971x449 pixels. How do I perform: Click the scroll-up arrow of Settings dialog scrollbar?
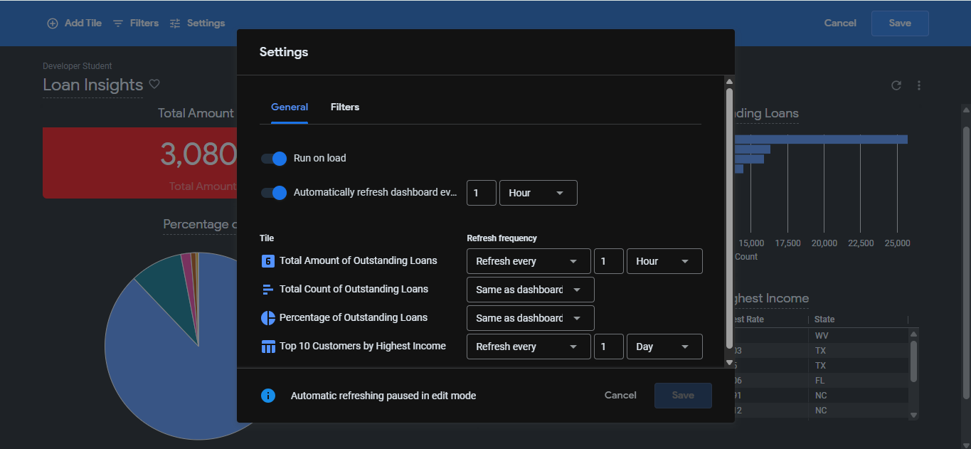click(729, 81)
